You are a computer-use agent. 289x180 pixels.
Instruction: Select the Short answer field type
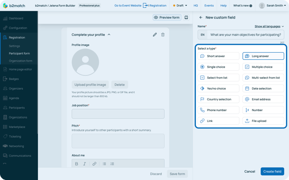tap(218, 56)
